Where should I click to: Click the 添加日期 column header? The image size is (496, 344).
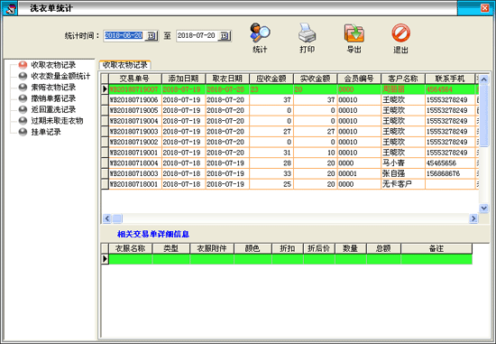pyautogui.click(x=183, y=79)
